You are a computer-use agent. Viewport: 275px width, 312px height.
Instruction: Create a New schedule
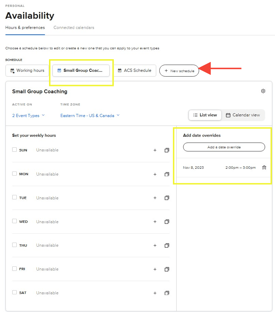[179, 71]
